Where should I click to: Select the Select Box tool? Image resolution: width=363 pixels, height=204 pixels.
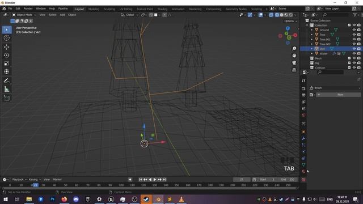click(x=6, y=29)
